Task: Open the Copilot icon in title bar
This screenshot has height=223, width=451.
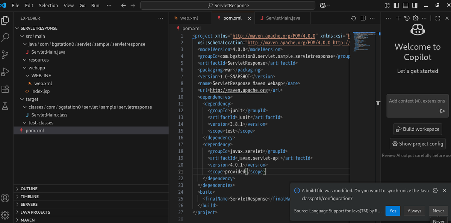Action: (322, 6)
